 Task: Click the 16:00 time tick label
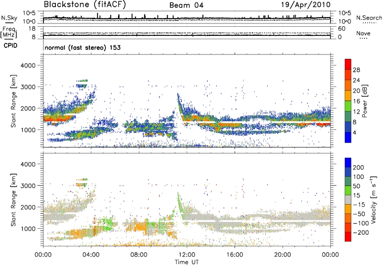tap(234, 255)
